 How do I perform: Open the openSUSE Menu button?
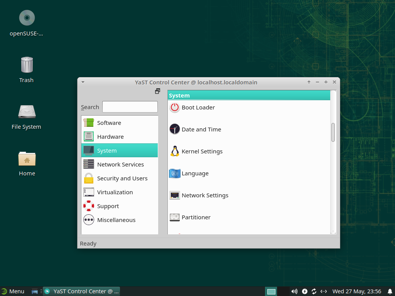tap(13, 291)
